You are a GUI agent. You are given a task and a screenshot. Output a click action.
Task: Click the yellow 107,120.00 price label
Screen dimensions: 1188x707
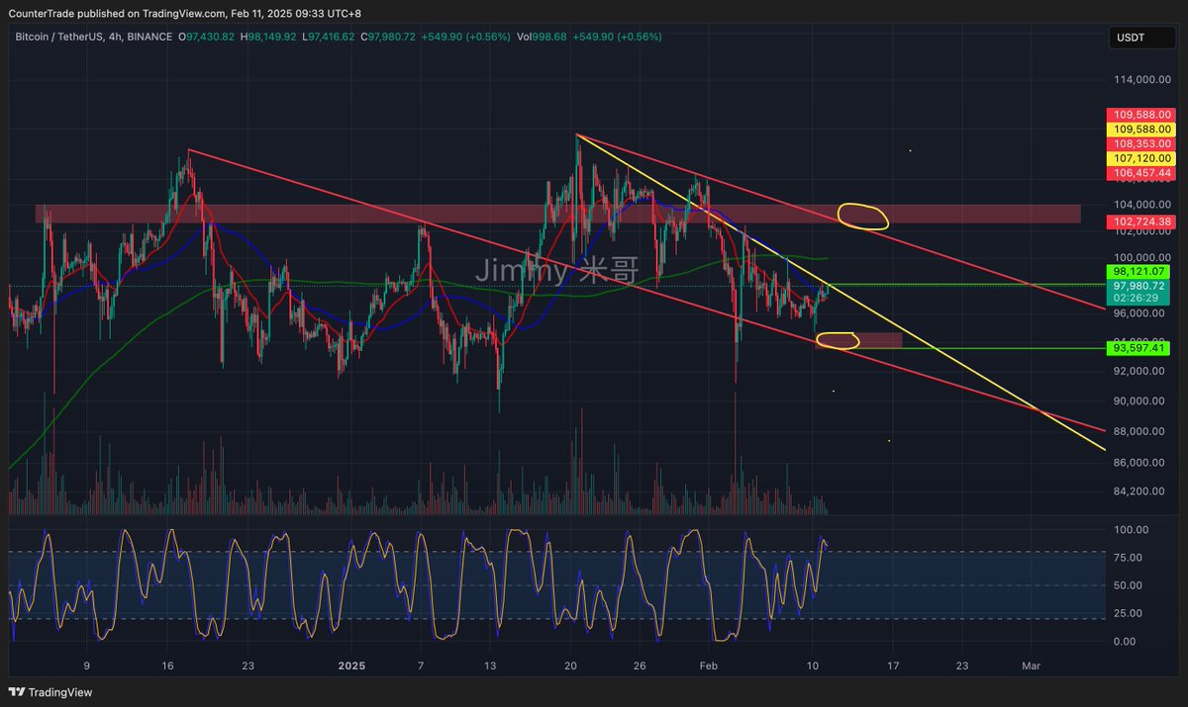(1143, 158)
